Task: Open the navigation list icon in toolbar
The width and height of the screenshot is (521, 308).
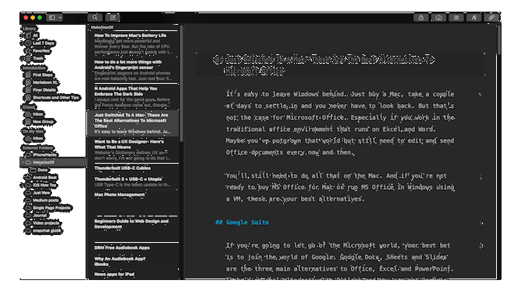Action: (456, 18)
